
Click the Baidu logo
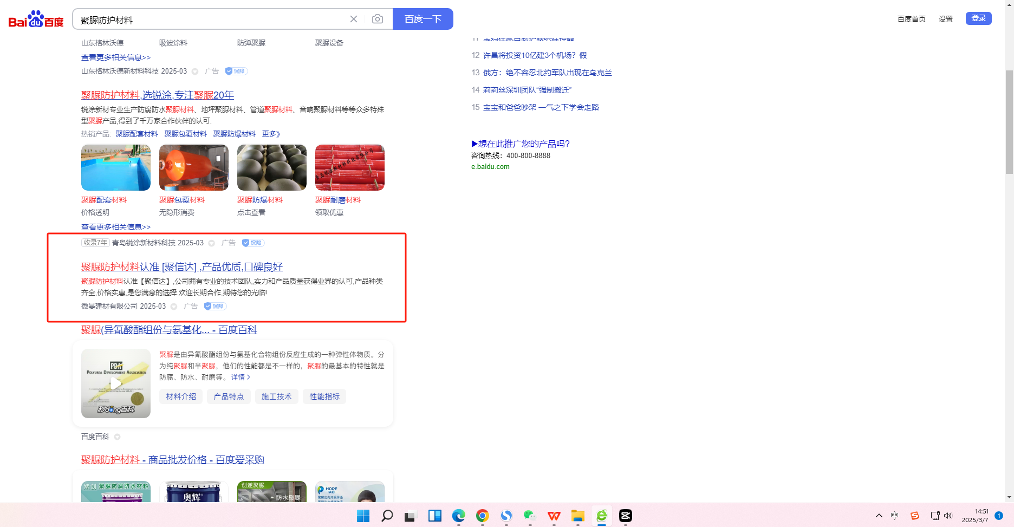point(36,19)
